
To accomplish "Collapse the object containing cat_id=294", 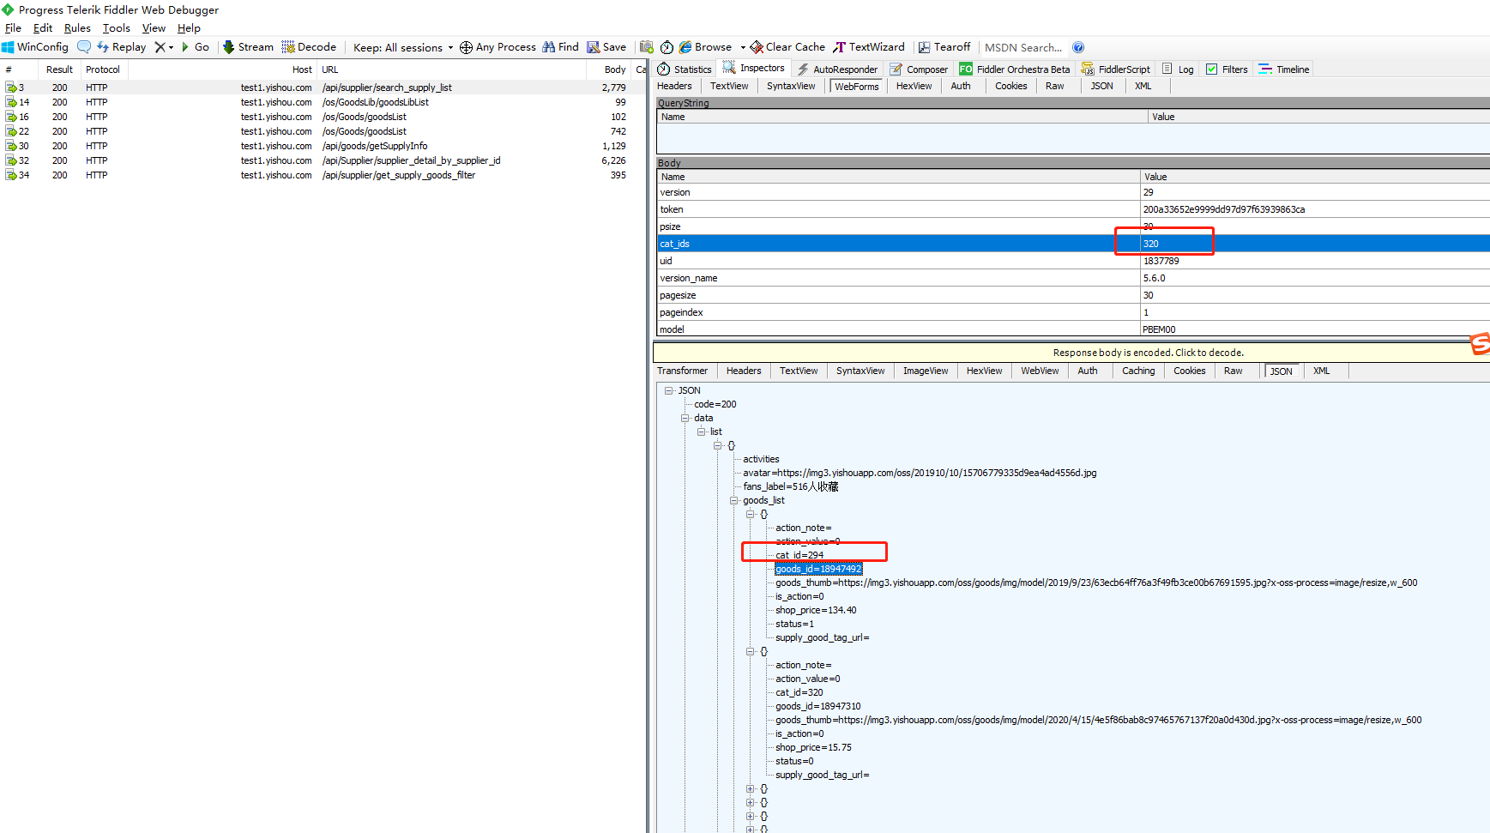I will coord(750,514).
